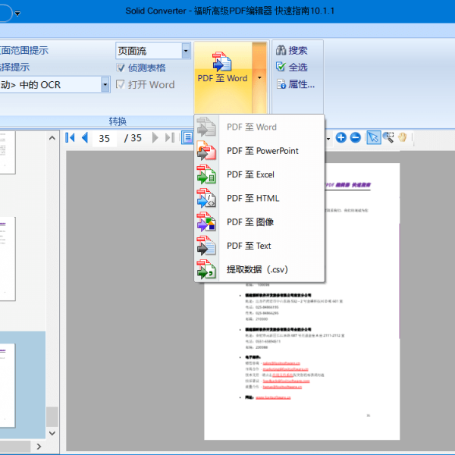The image size is (455, 455).
Task: Go to the last page
Action: [170, 137]
